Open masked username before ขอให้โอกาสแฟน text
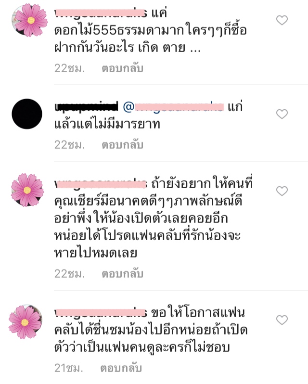The height and width of the screenshot is (384, 308). (101, 313)
